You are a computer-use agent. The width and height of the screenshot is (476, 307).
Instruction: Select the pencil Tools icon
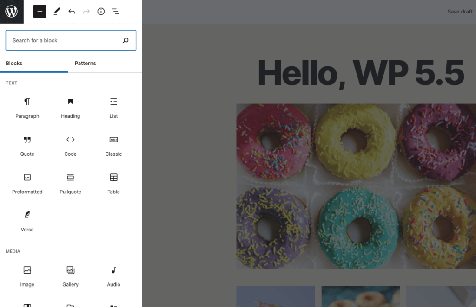point(57,12)
